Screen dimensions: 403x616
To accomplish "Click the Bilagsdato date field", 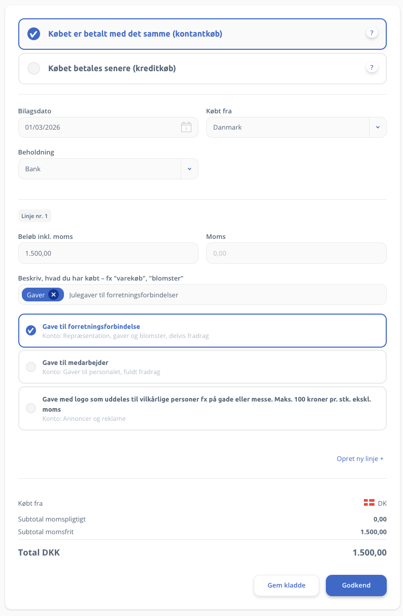I will click(x=99, y=128).
